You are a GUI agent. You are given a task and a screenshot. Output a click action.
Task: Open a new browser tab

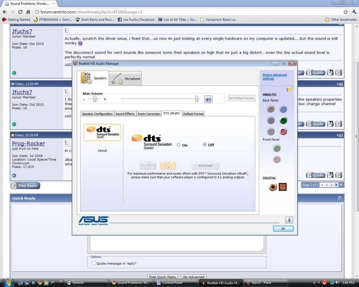(x=62, y=4)
